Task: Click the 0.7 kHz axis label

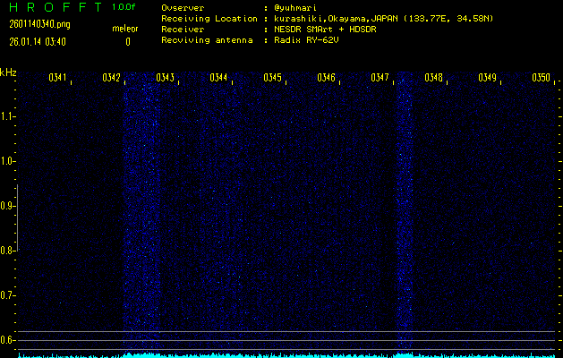Action: (x=6, y=295)
